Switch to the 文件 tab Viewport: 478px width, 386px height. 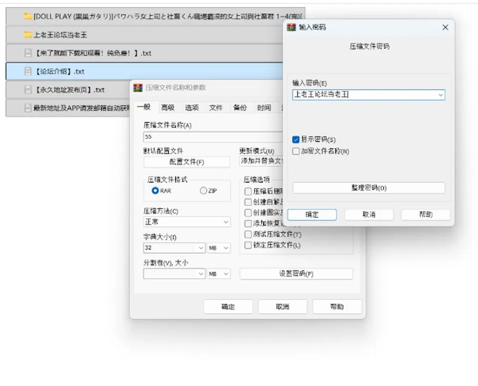(216, 108)
